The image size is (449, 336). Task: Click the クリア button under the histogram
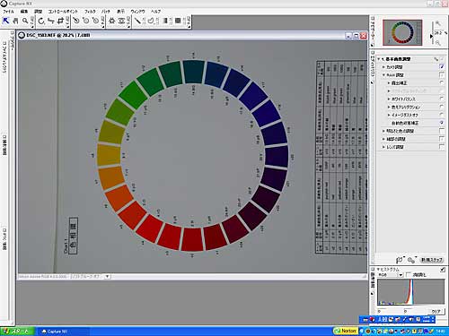coord(436,311)
